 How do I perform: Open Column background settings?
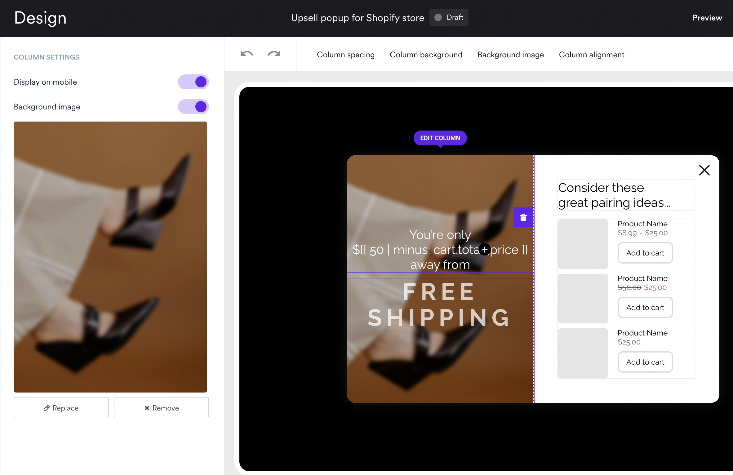[x=426, y=55]
